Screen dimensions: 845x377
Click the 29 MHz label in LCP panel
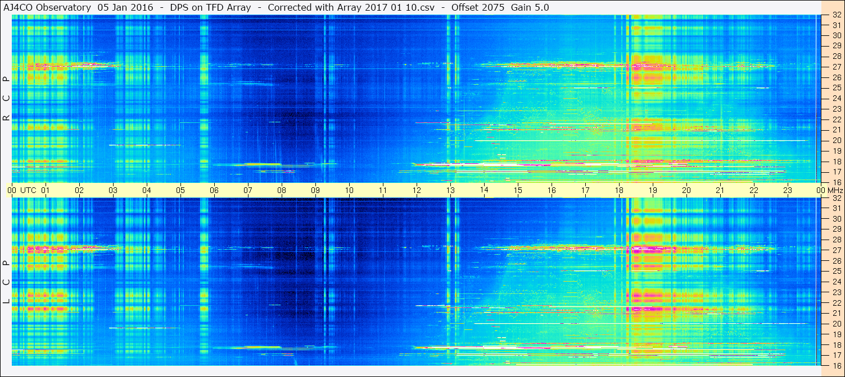836,229
